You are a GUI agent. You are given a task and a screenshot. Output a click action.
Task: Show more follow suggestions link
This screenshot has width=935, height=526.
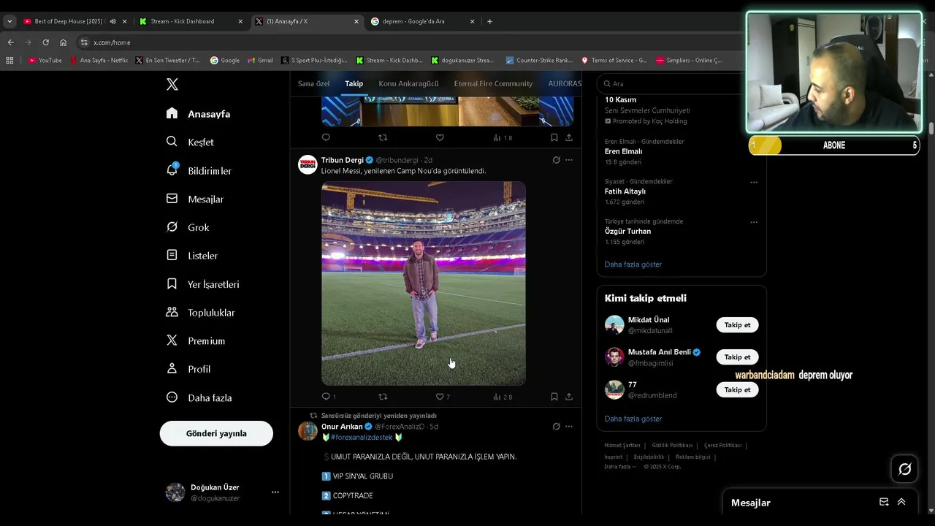coord(633,419)
